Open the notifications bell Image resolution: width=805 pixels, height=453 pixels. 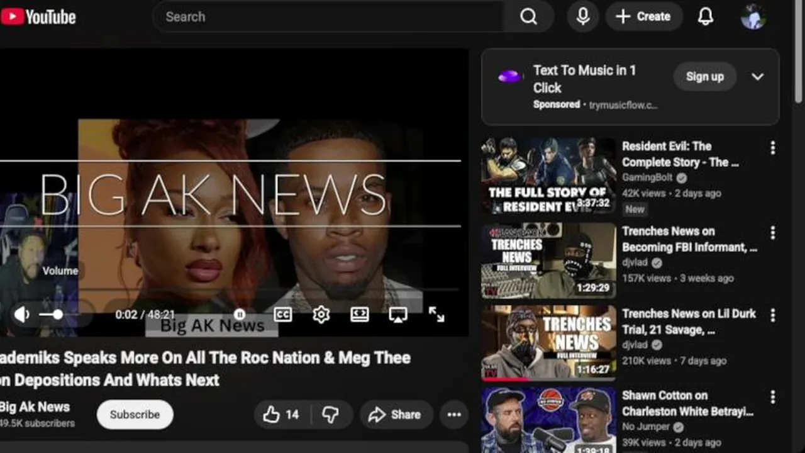click(706, 17)
